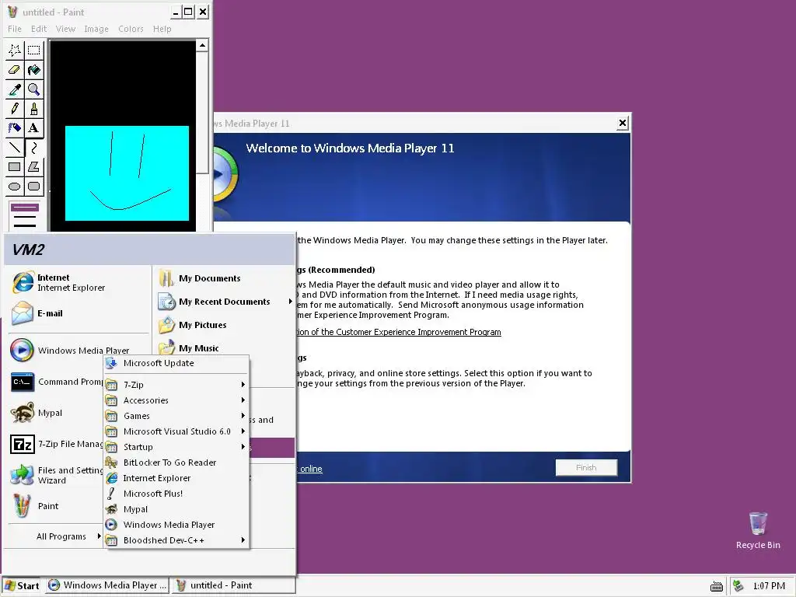Image resolution: width=796 pixels, height=597 pixels.
Task: Click the 1:07 PM clock in tray
Action: coord(769,586)
